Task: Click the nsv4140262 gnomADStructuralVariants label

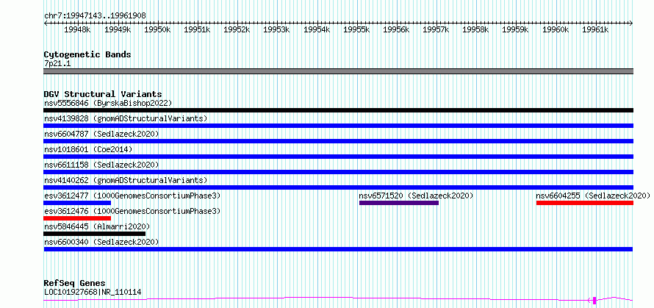Action: point(126,180)
